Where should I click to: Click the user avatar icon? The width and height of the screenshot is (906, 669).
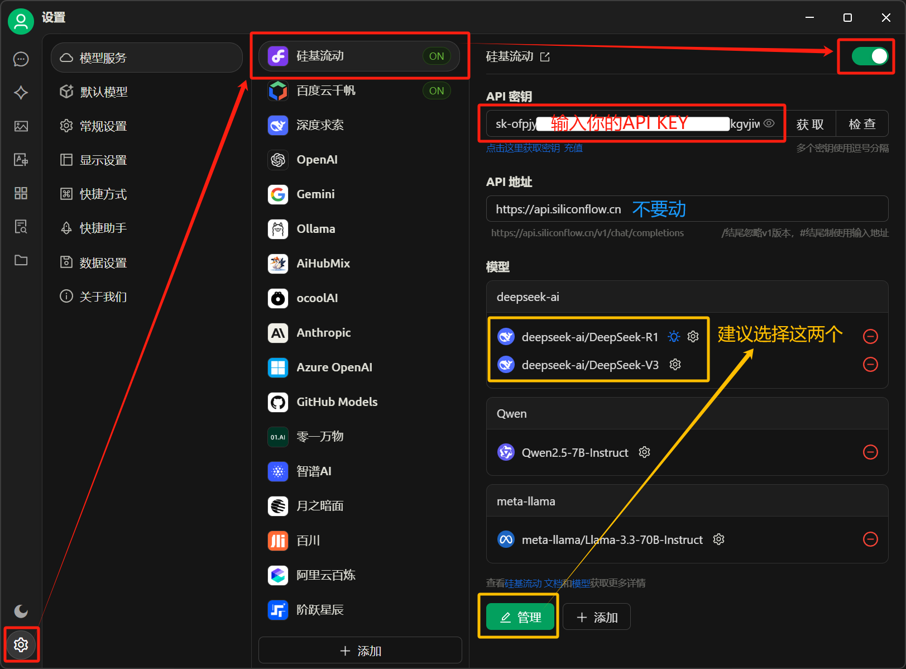click(21, 21)
